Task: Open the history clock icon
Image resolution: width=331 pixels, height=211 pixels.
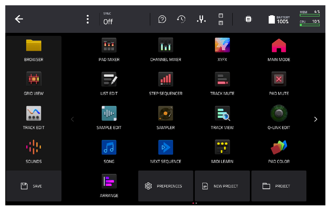Action: 181,19
